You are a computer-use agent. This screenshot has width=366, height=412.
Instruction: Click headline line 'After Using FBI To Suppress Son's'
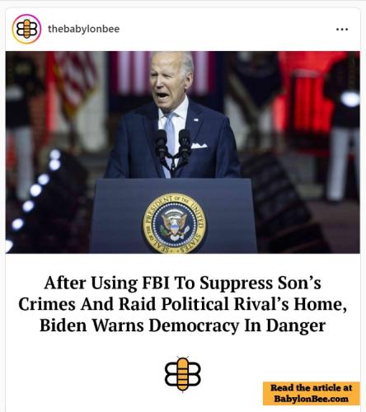click(183, 283)
